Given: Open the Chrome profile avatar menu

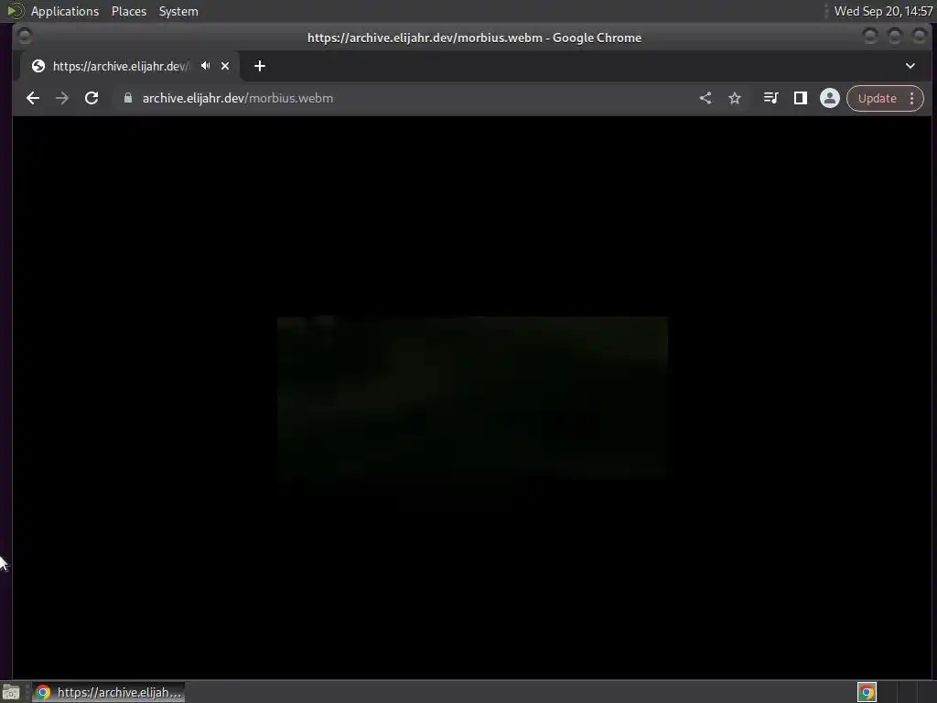Looking at the screenshot, I should tap(829, 98).
